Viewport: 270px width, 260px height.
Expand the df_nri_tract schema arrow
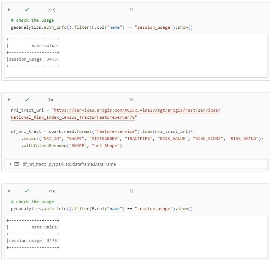[x=11, y=164]
